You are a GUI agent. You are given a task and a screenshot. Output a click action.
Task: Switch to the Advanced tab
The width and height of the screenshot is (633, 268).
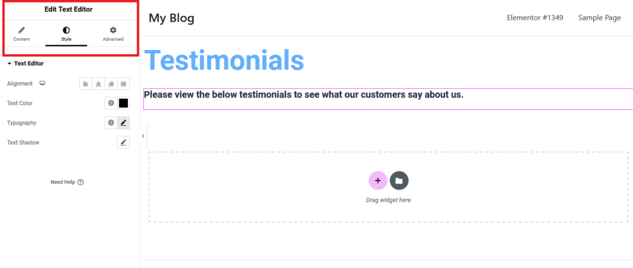click(x=113, y=34)
